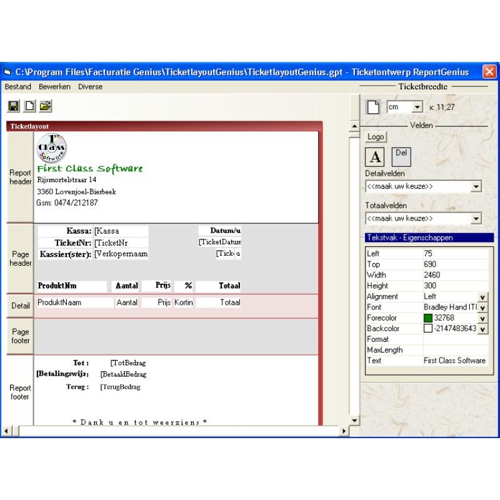Select the [TicketNr data field
The image size is (500, 500).
(x=121, y=242)
